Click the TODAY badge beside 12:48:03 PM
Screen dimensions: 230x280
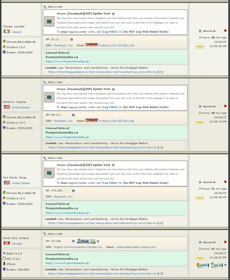point(200,258)
